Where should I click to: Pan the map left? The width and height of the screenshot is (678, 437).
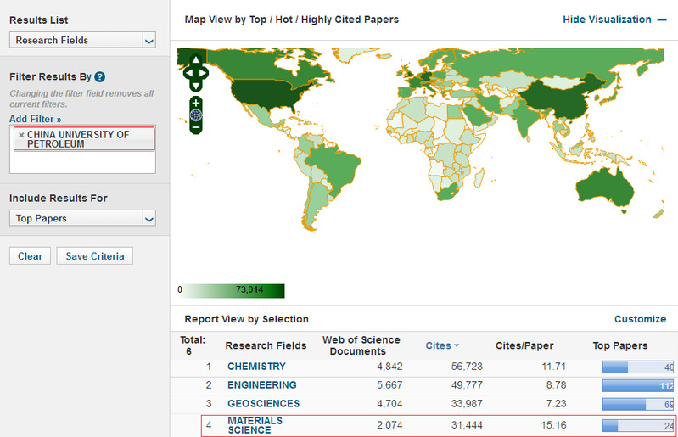(x=188, y=73)
